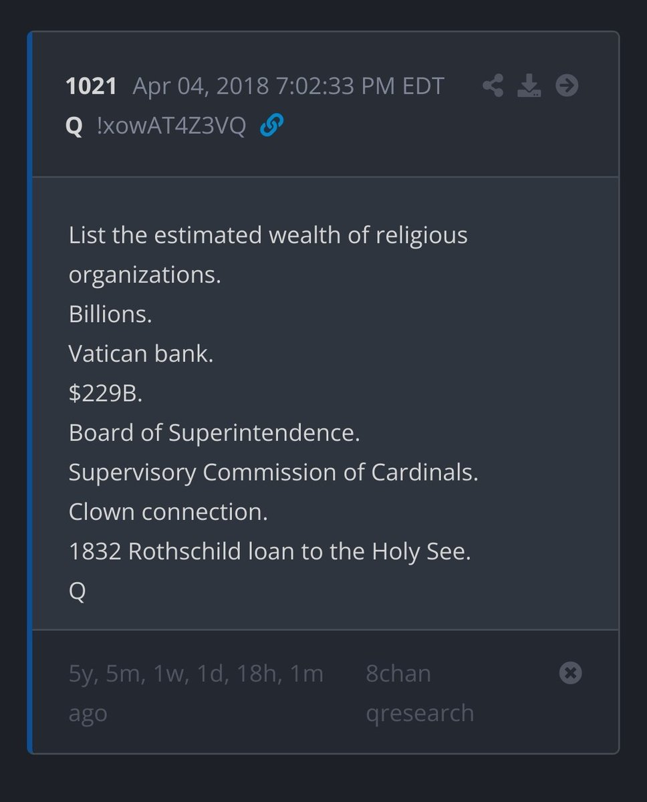Viewport: 647px width, 802px height.
Task: Select the 'Board of Superintendence.' line
Action: point(214,433)
